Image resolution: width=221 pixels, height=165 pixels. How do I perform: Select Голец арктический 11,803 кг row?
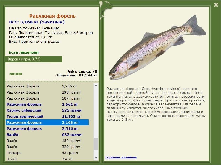pyautogui.click(x=47, y=116)
